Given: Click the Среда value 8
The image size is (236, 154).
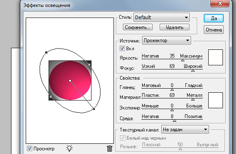Looking at the screenshot, I should click(172, 116).
